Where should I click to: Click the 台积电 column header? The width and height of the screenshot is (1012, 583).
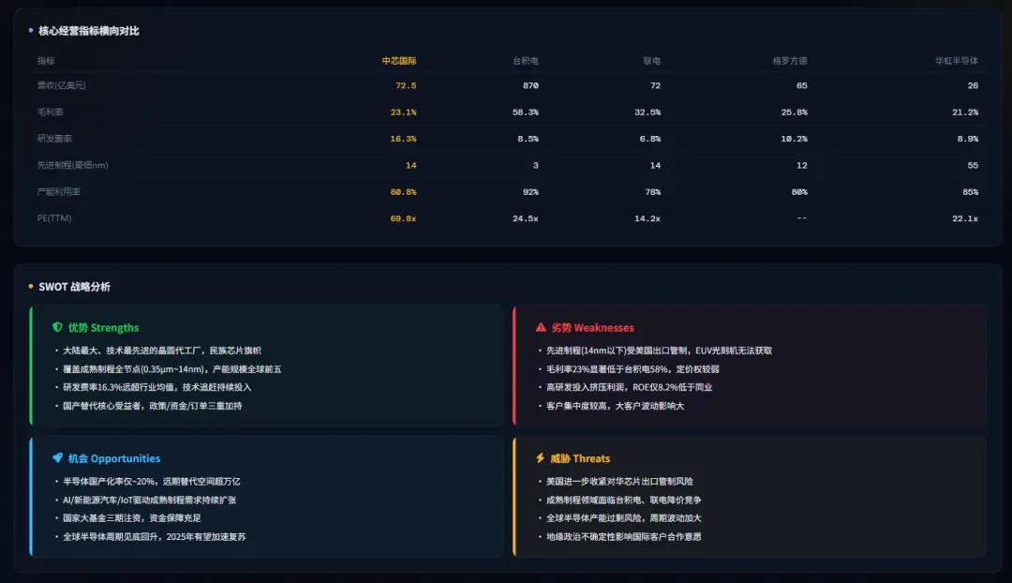[526, 61]
